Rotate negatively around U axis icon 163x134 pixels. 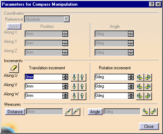click(x=140, y=78)
